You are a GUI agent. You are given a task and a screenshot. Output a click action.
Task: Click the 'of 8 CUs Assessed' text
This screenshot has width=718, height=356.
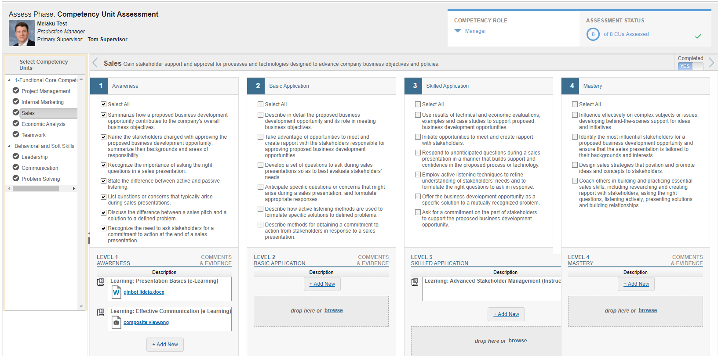click(x=626, y=34)
